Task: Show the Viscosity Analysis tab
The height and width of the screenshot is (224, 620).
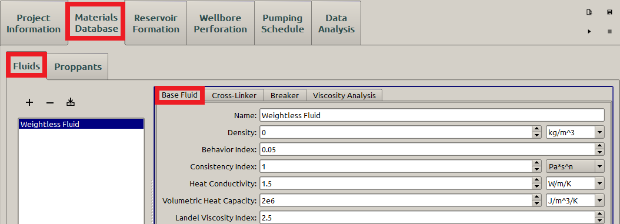Action: 344,96
